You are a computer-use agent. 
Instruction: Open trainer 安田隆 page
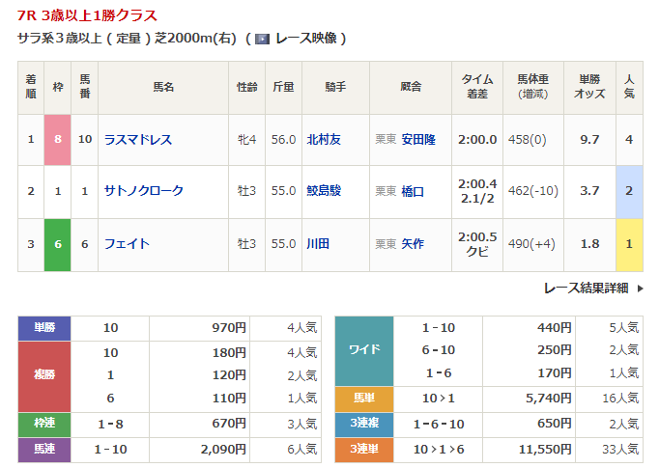[418, 139]
